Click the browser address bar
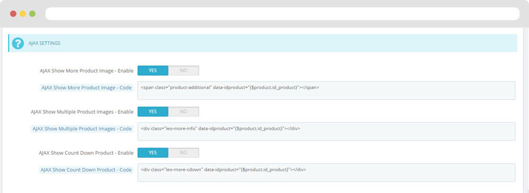Screen dimensions: 529x193 pos(282,14)
